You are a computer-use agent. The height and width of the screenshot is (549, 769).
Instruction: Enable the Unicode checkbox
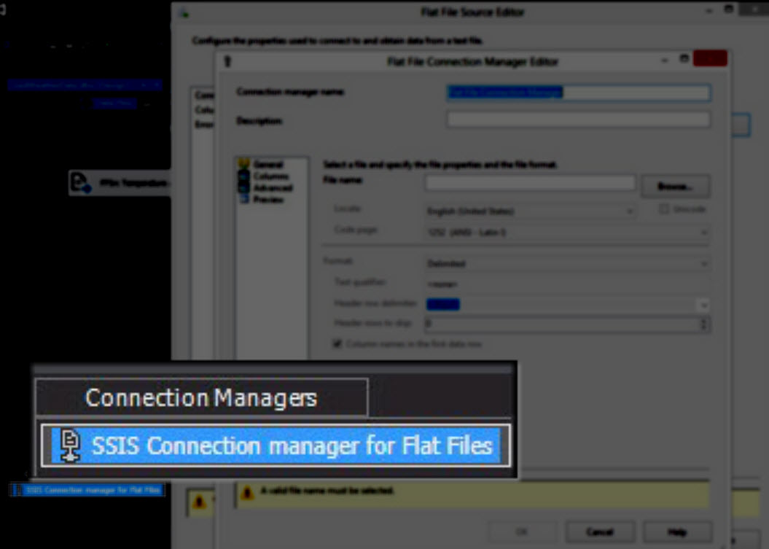663,209
